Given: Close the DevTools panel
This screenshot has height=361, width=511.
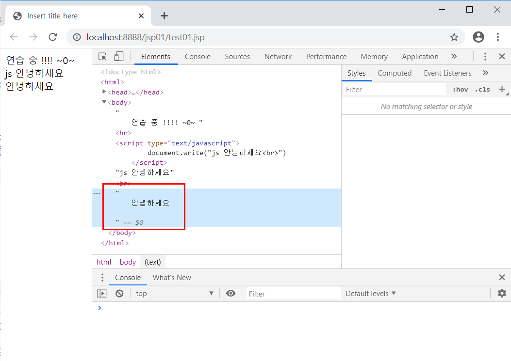Looking at the screenshot, I should pos(502,56).
